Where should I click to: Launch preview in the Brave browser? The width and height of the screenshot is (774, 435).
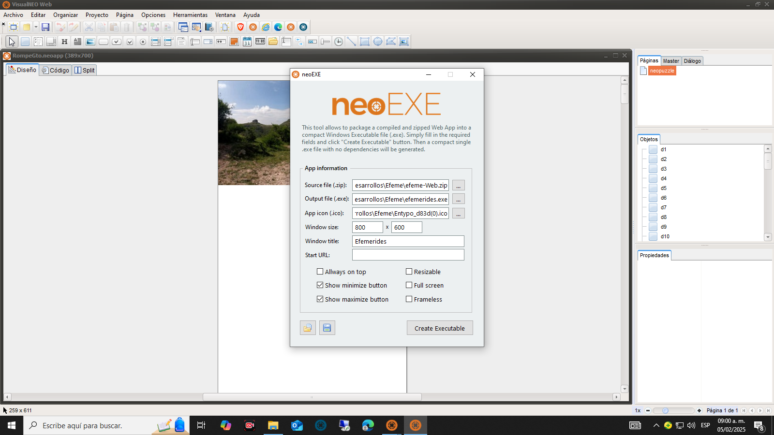pyautogui.click(x=240, y=27)
